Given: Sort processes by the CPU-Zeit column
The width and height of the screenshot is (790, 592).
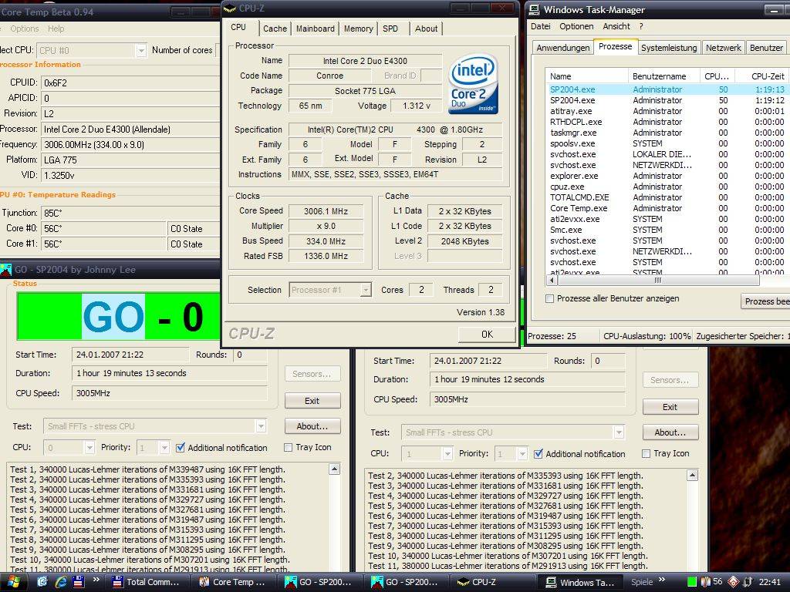Looking at the screenshot, I should pos(762,76).
